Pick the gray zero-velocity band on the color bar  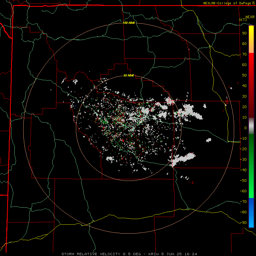tap(251, 126)
